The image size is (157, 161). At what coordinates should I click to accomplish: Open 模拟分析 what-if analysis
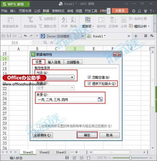click(x=139, y=26)
